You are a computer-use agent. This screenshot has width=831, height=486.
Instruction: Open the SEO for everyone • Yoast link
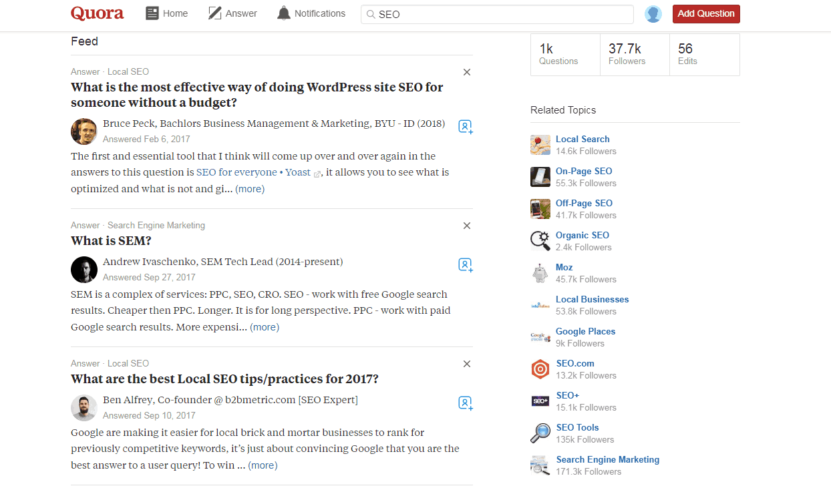point(253,172)
